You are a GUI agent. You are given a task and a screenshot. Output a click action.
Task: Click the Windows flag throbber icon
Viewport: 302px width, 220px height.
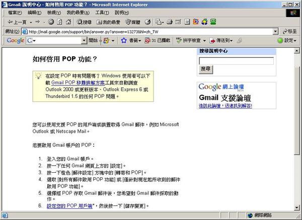click(293, 13)
